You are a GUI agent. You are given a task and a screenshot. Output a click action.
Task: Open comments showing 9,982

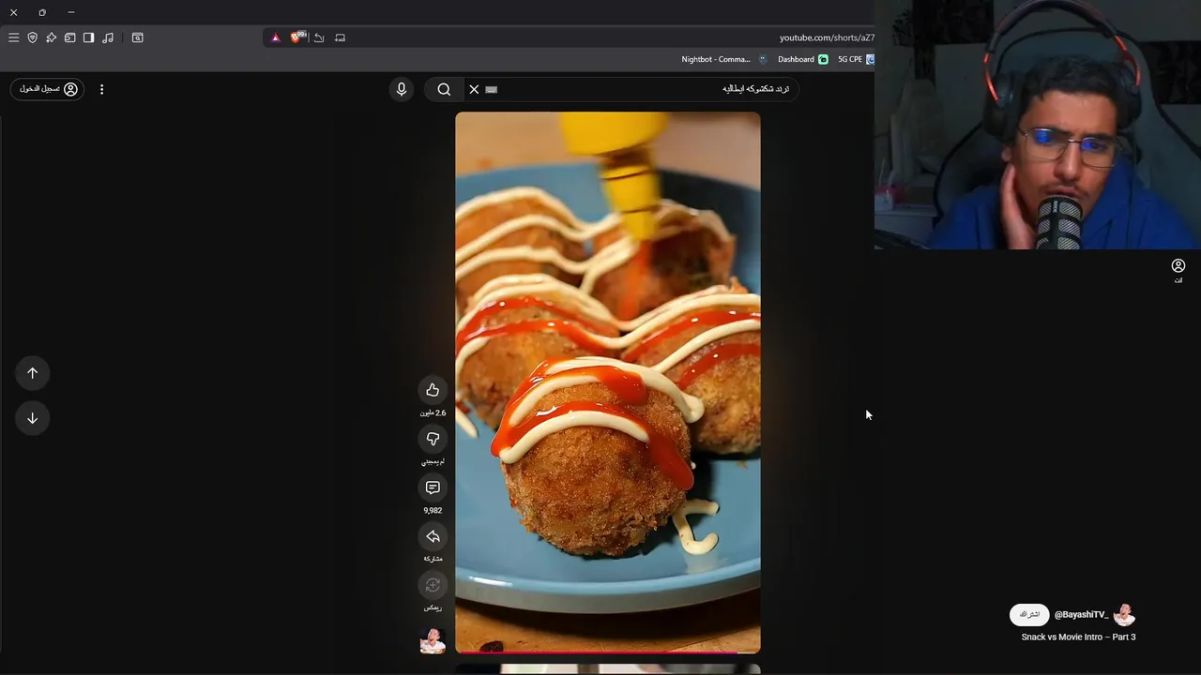(433, 487)
